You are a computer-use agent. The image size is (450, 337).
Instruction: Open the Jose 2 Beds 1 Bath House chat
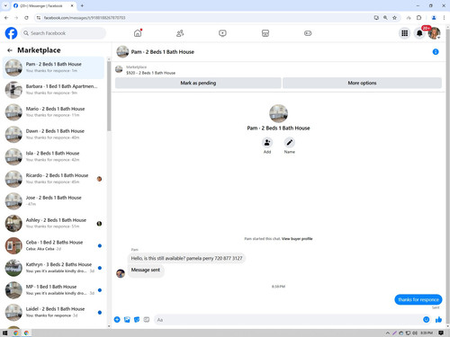(53, 200)
